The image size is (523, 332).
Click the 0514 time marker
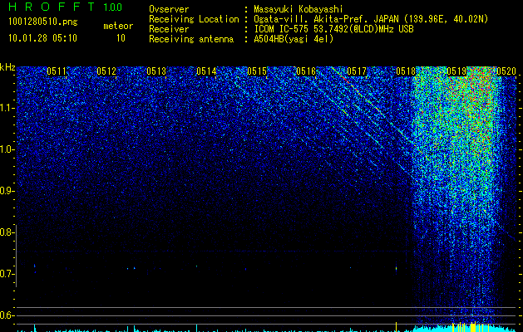(x=206, y=71)
